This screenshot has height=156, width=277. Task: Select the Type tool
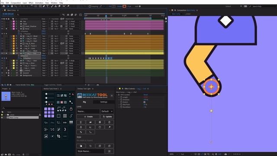48,6
